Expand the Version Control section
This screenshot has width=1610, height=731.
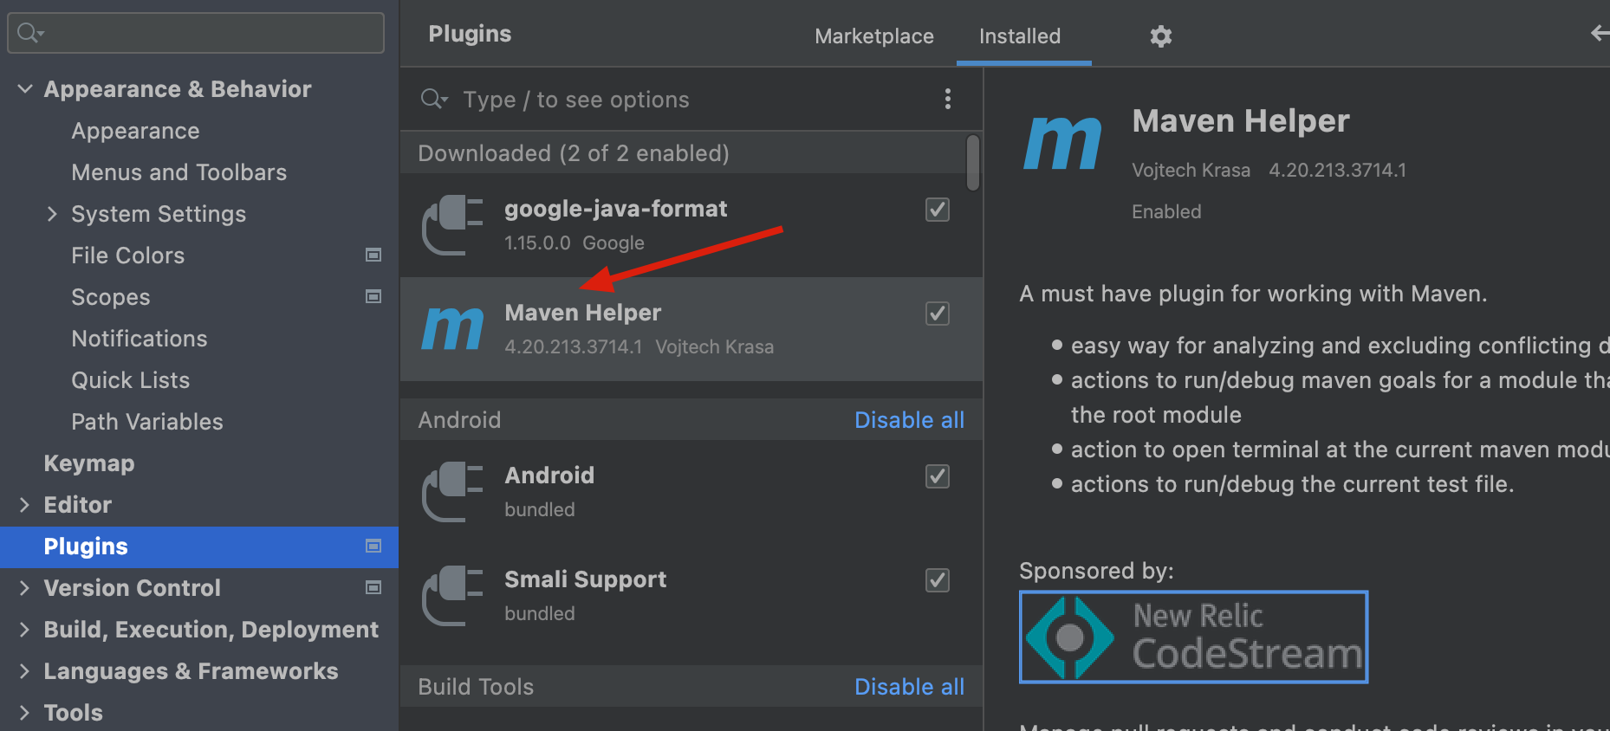click(24, 588)
